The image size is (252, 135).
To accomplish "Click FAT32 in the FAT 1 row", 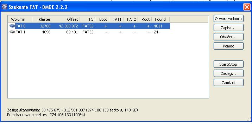I will coord(88,32).
